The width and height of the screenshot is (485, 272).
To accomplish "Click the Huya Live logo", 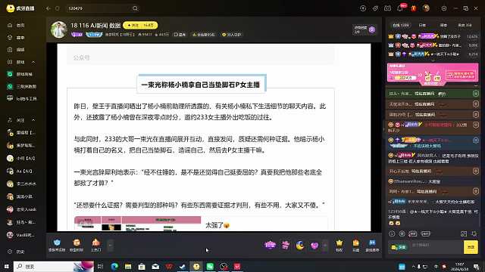I will 20,8.
